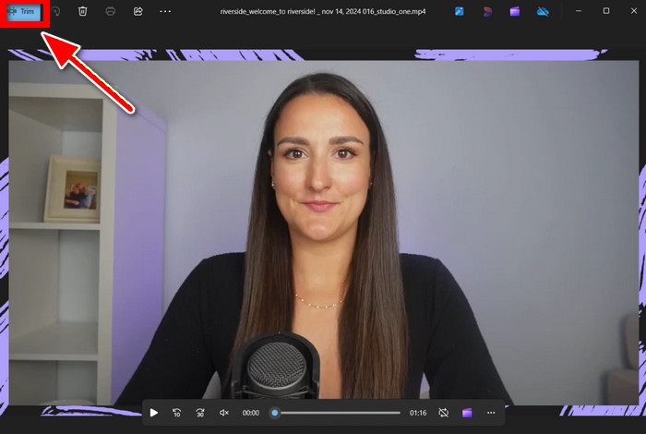Screen dimensions: 646x434
Task: Open the top toolbar's three-dot menu
Action: tap(165, 11)
